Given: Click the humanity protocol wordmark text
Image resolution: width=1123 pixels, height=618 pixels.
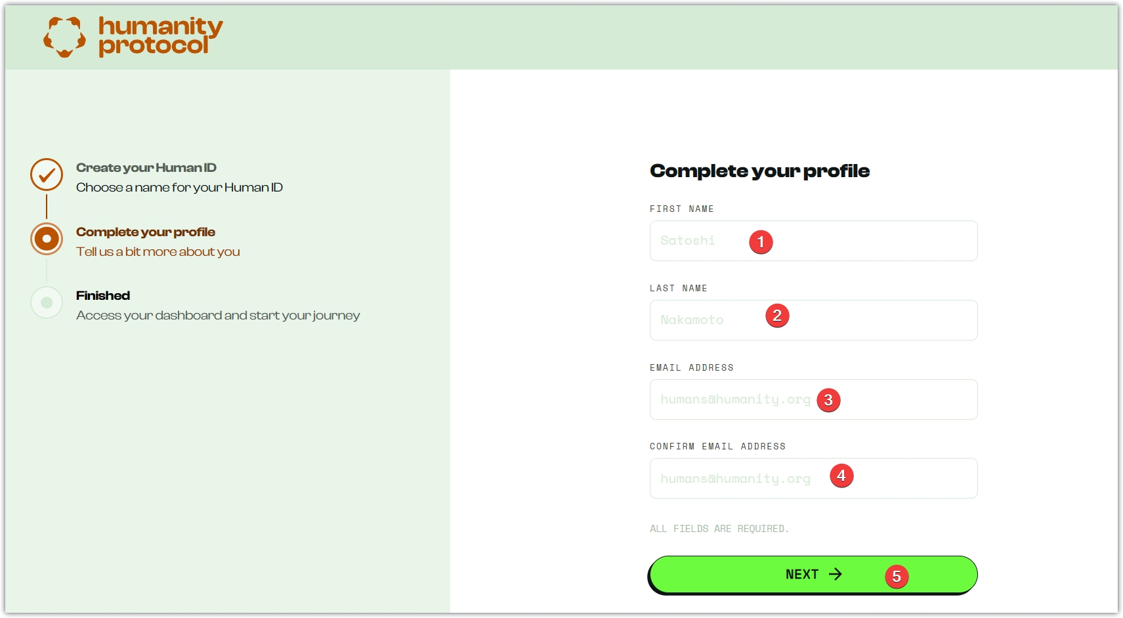Looking at the screenshot, I should (160, 36).
